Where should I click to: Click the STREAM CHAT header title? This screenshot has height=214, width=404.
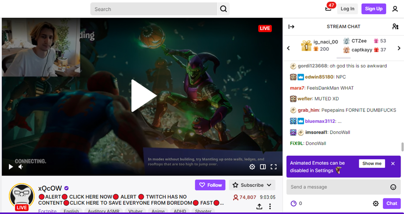(x=343, y=26)
